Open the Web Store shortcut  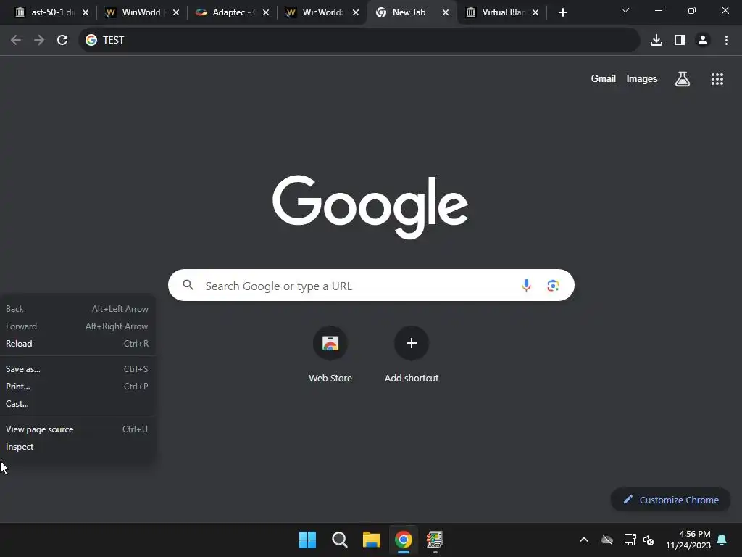click(x=330, y=354)
